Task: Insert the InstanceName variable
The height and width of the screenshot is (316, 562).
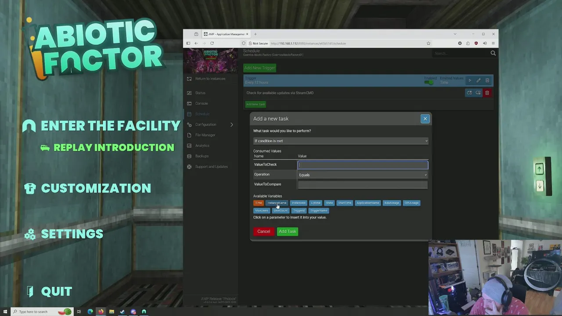Action: 277,203
